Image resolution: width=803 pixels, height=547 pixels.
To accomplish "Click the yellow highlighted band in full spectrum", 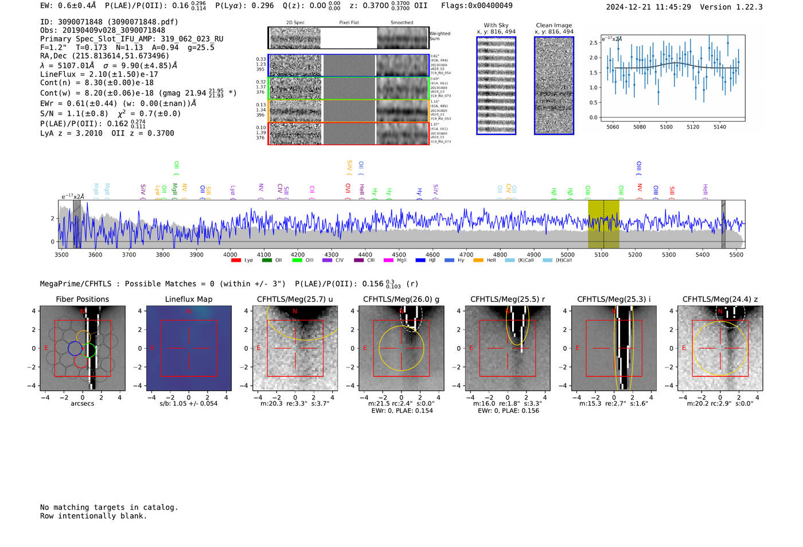I will tap(603, 224).
